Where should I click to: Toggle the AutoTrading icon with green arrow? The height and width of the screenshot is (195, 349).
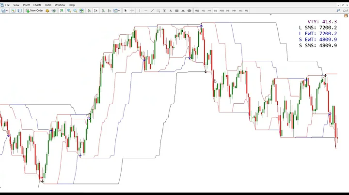62,11
